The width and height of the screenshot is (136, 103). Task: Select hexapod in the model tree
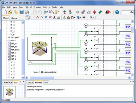[x=15, y=37]
